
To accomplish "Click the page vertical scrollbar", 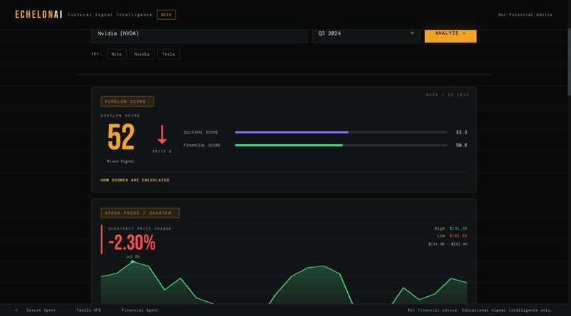I will 569,62.
